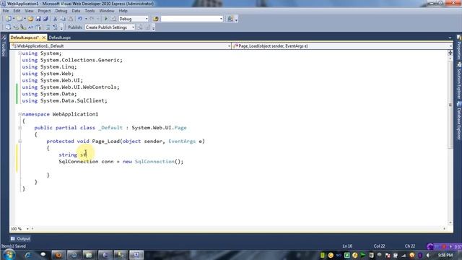
Task: Open the search combo box dropdown arrow
Action: (221, 19)
